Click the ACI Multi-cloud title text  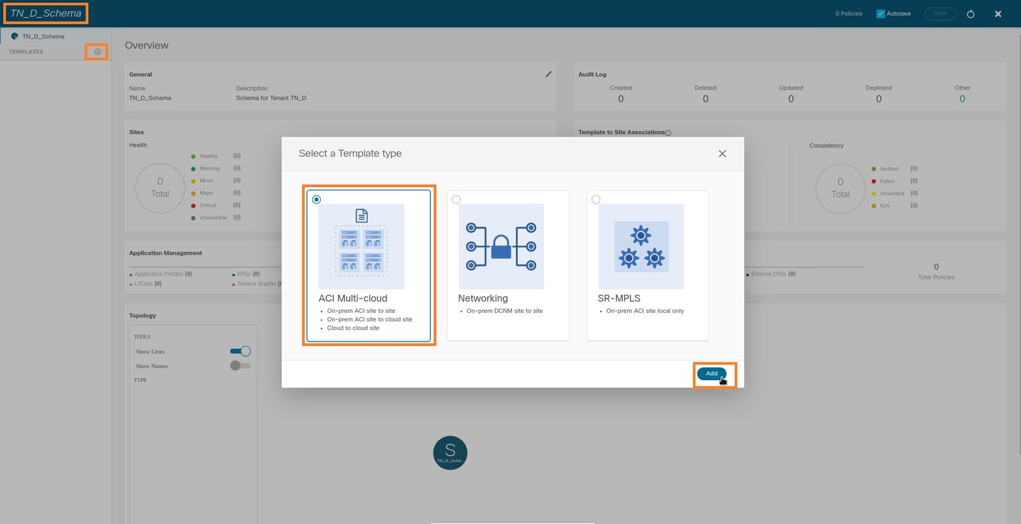(x=353, y=298)
